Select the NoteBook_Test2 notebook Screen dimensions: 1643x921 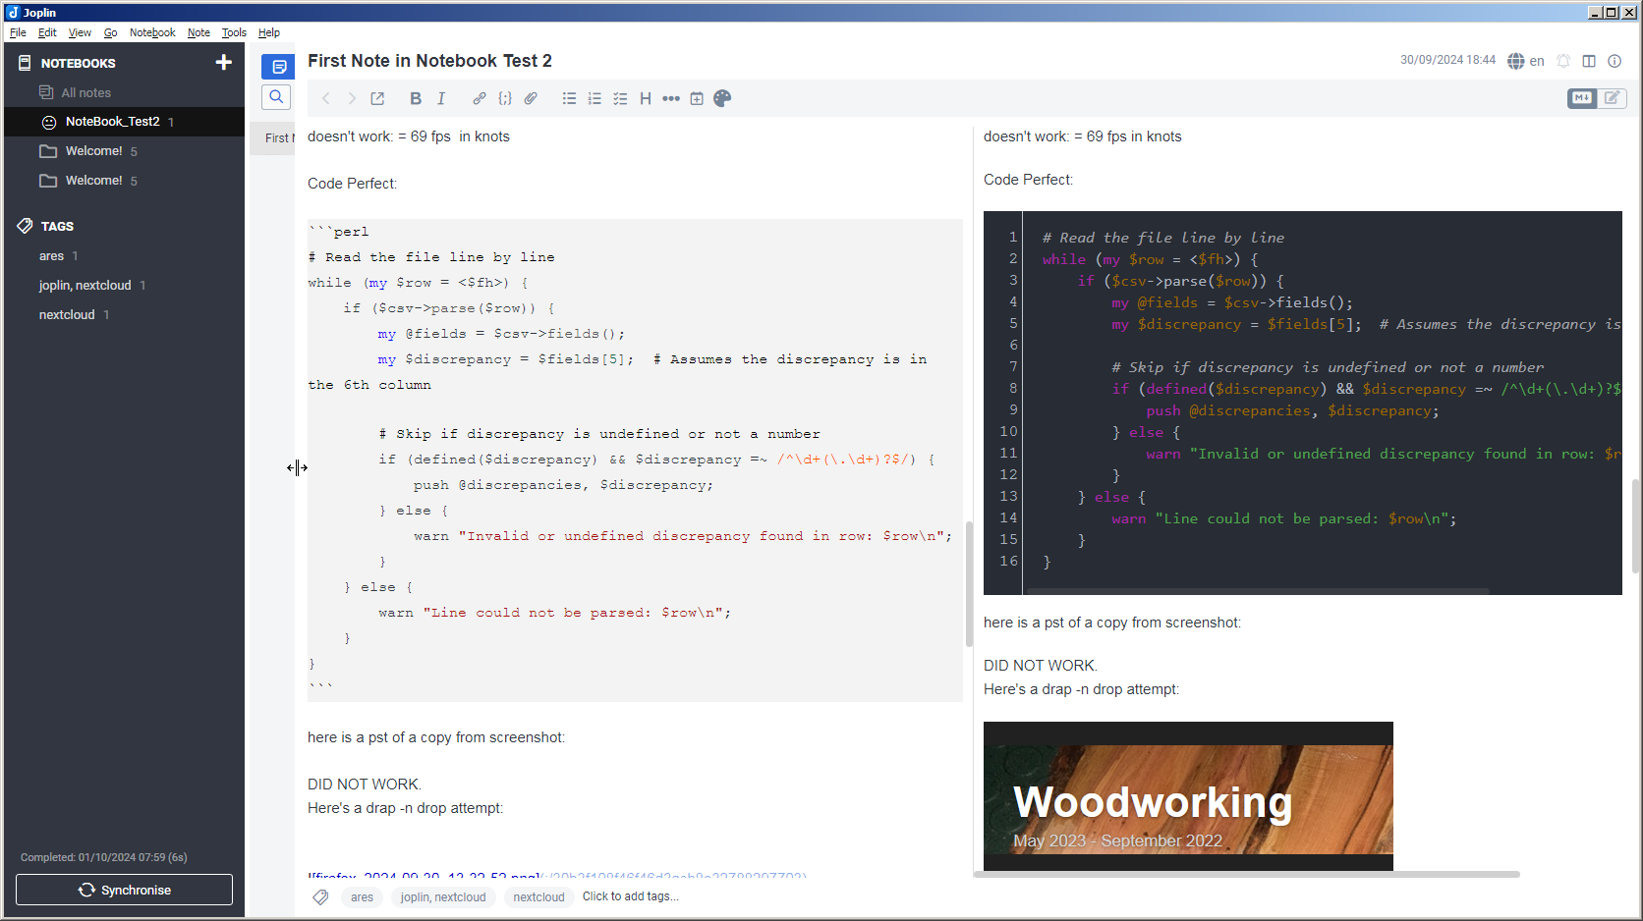124,122
